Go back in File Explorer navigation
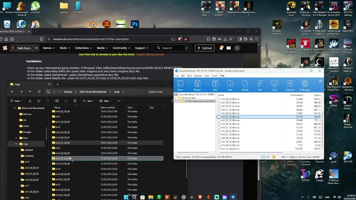The width and height of the screenshot is (356, 200). (12, 92)
